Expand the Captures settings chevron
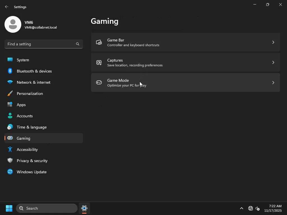Viewport: 287px width, 215px height. tap(273, 62)
